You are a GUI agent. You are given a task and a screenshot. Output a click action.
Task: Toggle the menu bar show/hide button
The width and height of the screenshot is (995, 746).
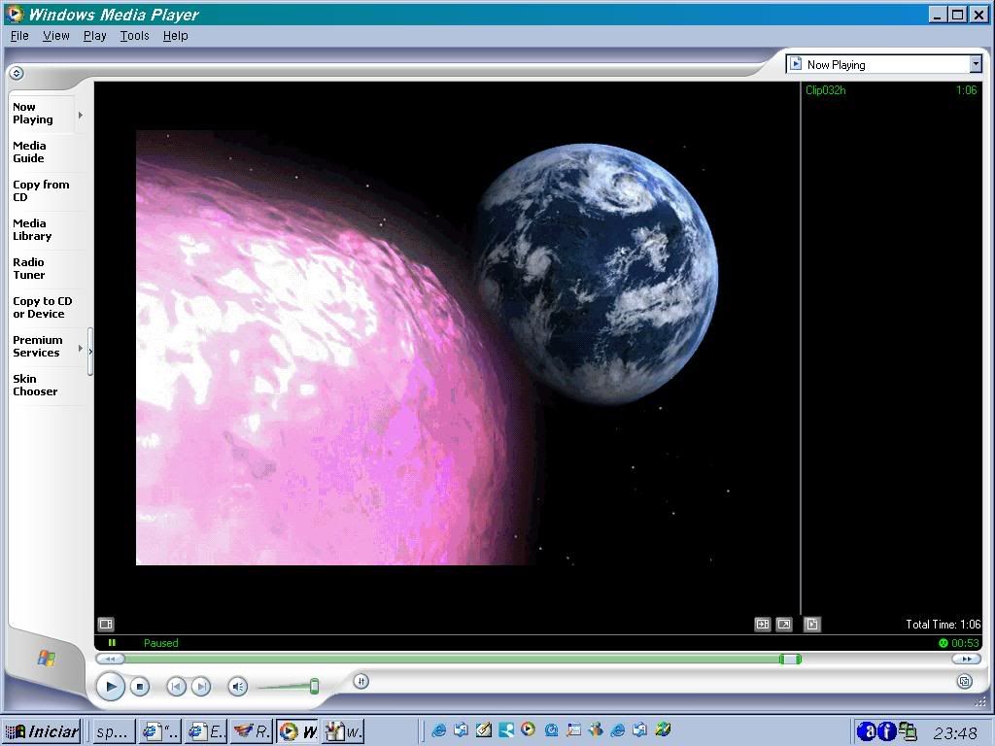tap(17, 73)
